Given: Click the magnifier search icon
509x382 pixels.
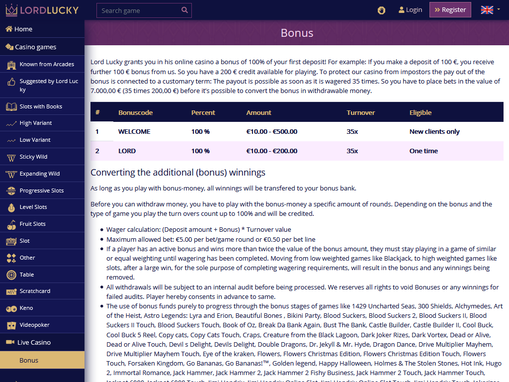Looking at the screenshot, I should pyautogui.click(x=184, y=10).
